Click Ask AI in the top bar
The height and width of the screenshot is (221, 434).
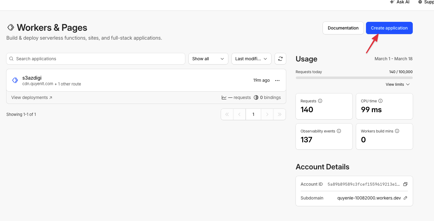click(400, 2)
